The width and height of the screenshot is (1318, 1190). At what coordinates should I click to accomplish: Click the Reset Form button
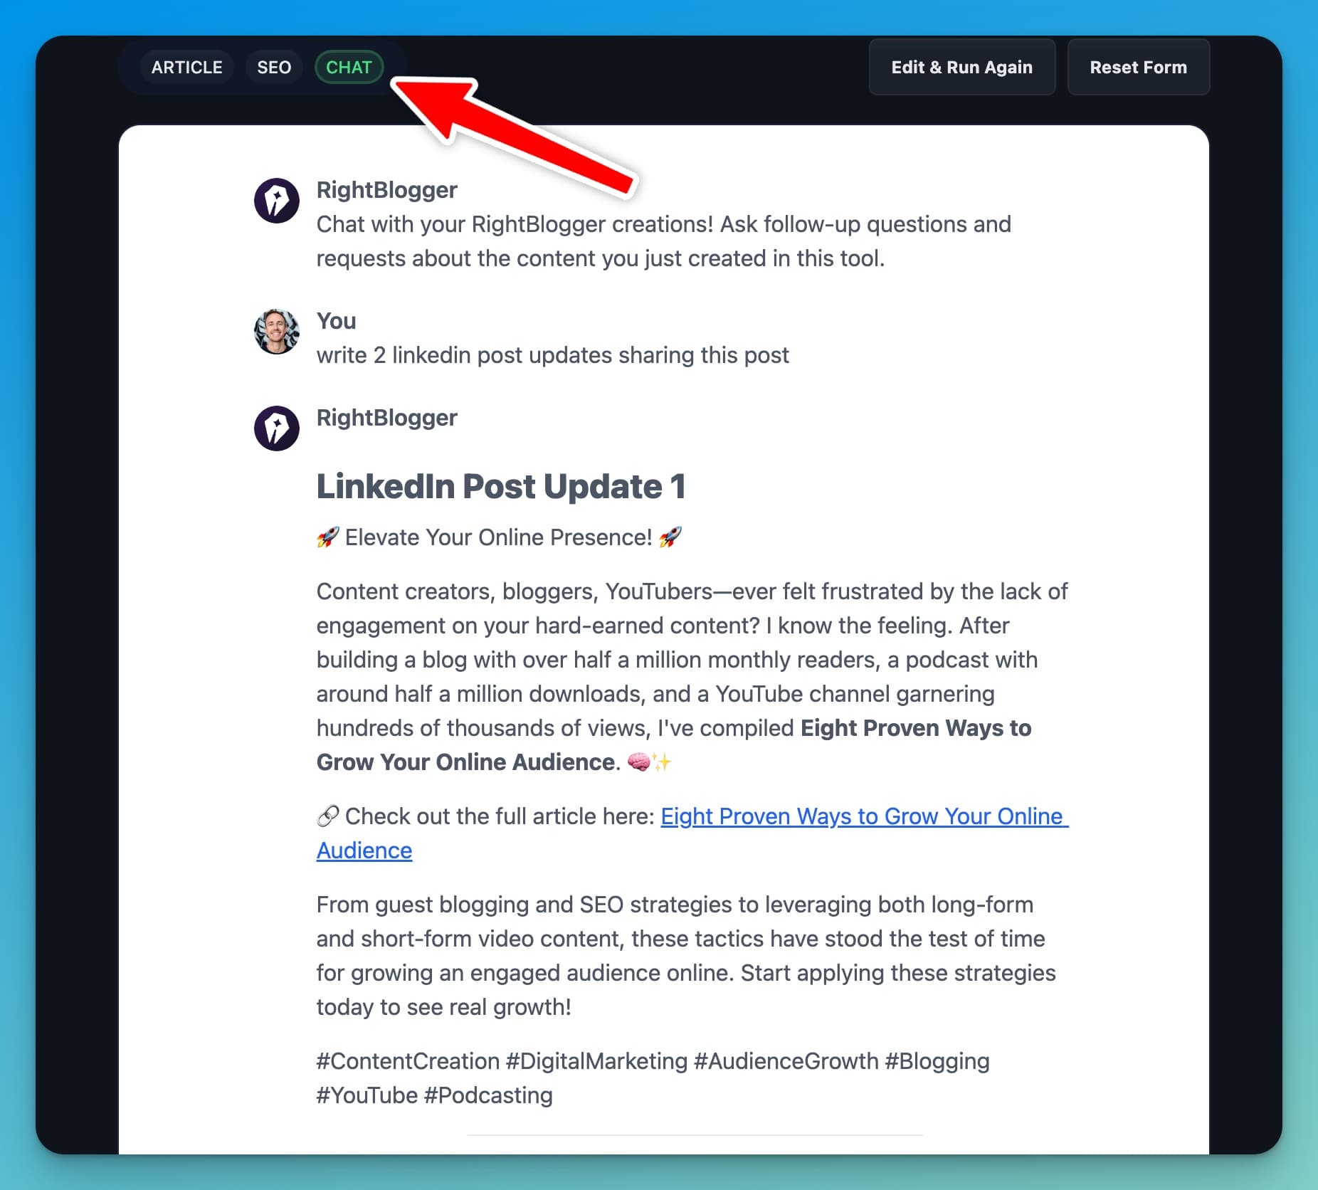[1138, 67]
